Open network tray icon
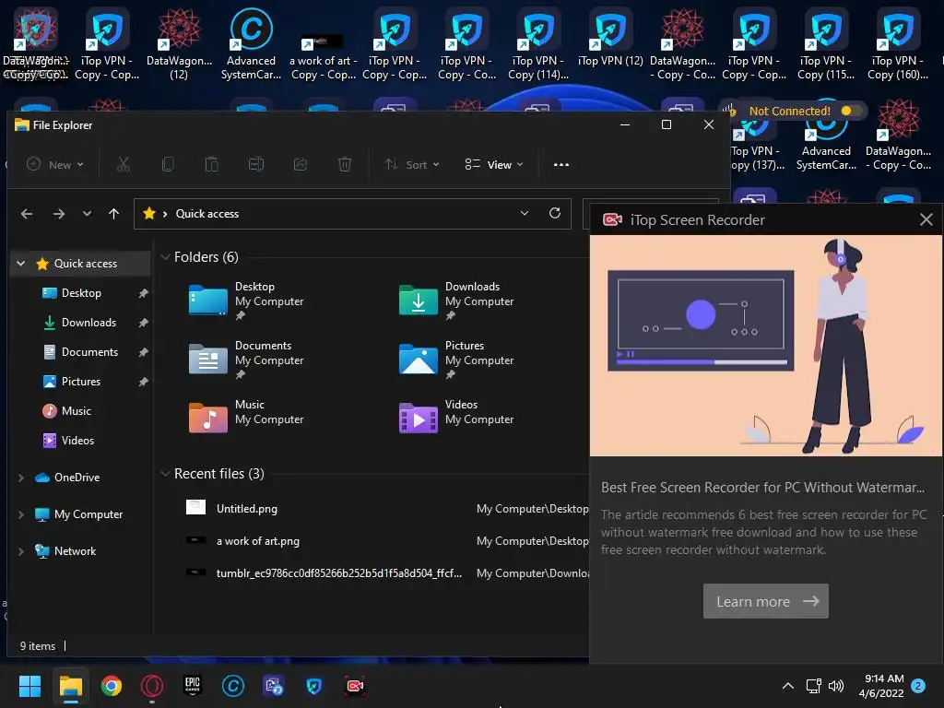944x708 pixels. click(813, 686)
